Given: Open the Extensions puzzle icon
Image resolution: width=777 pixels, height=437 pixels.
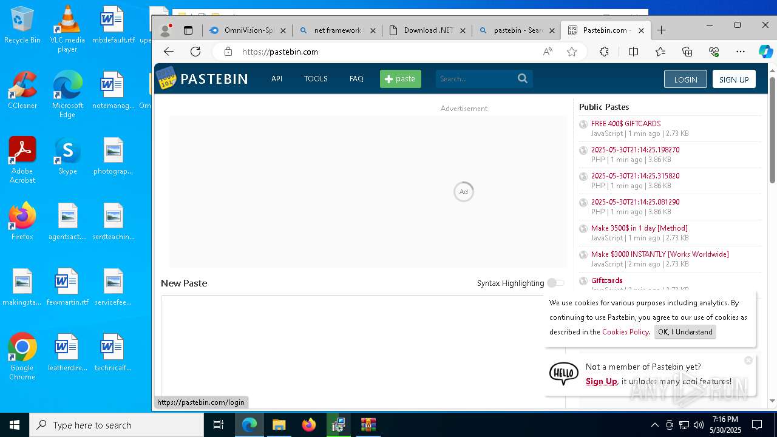Looking at the screenshot, I should pos(604,52).
